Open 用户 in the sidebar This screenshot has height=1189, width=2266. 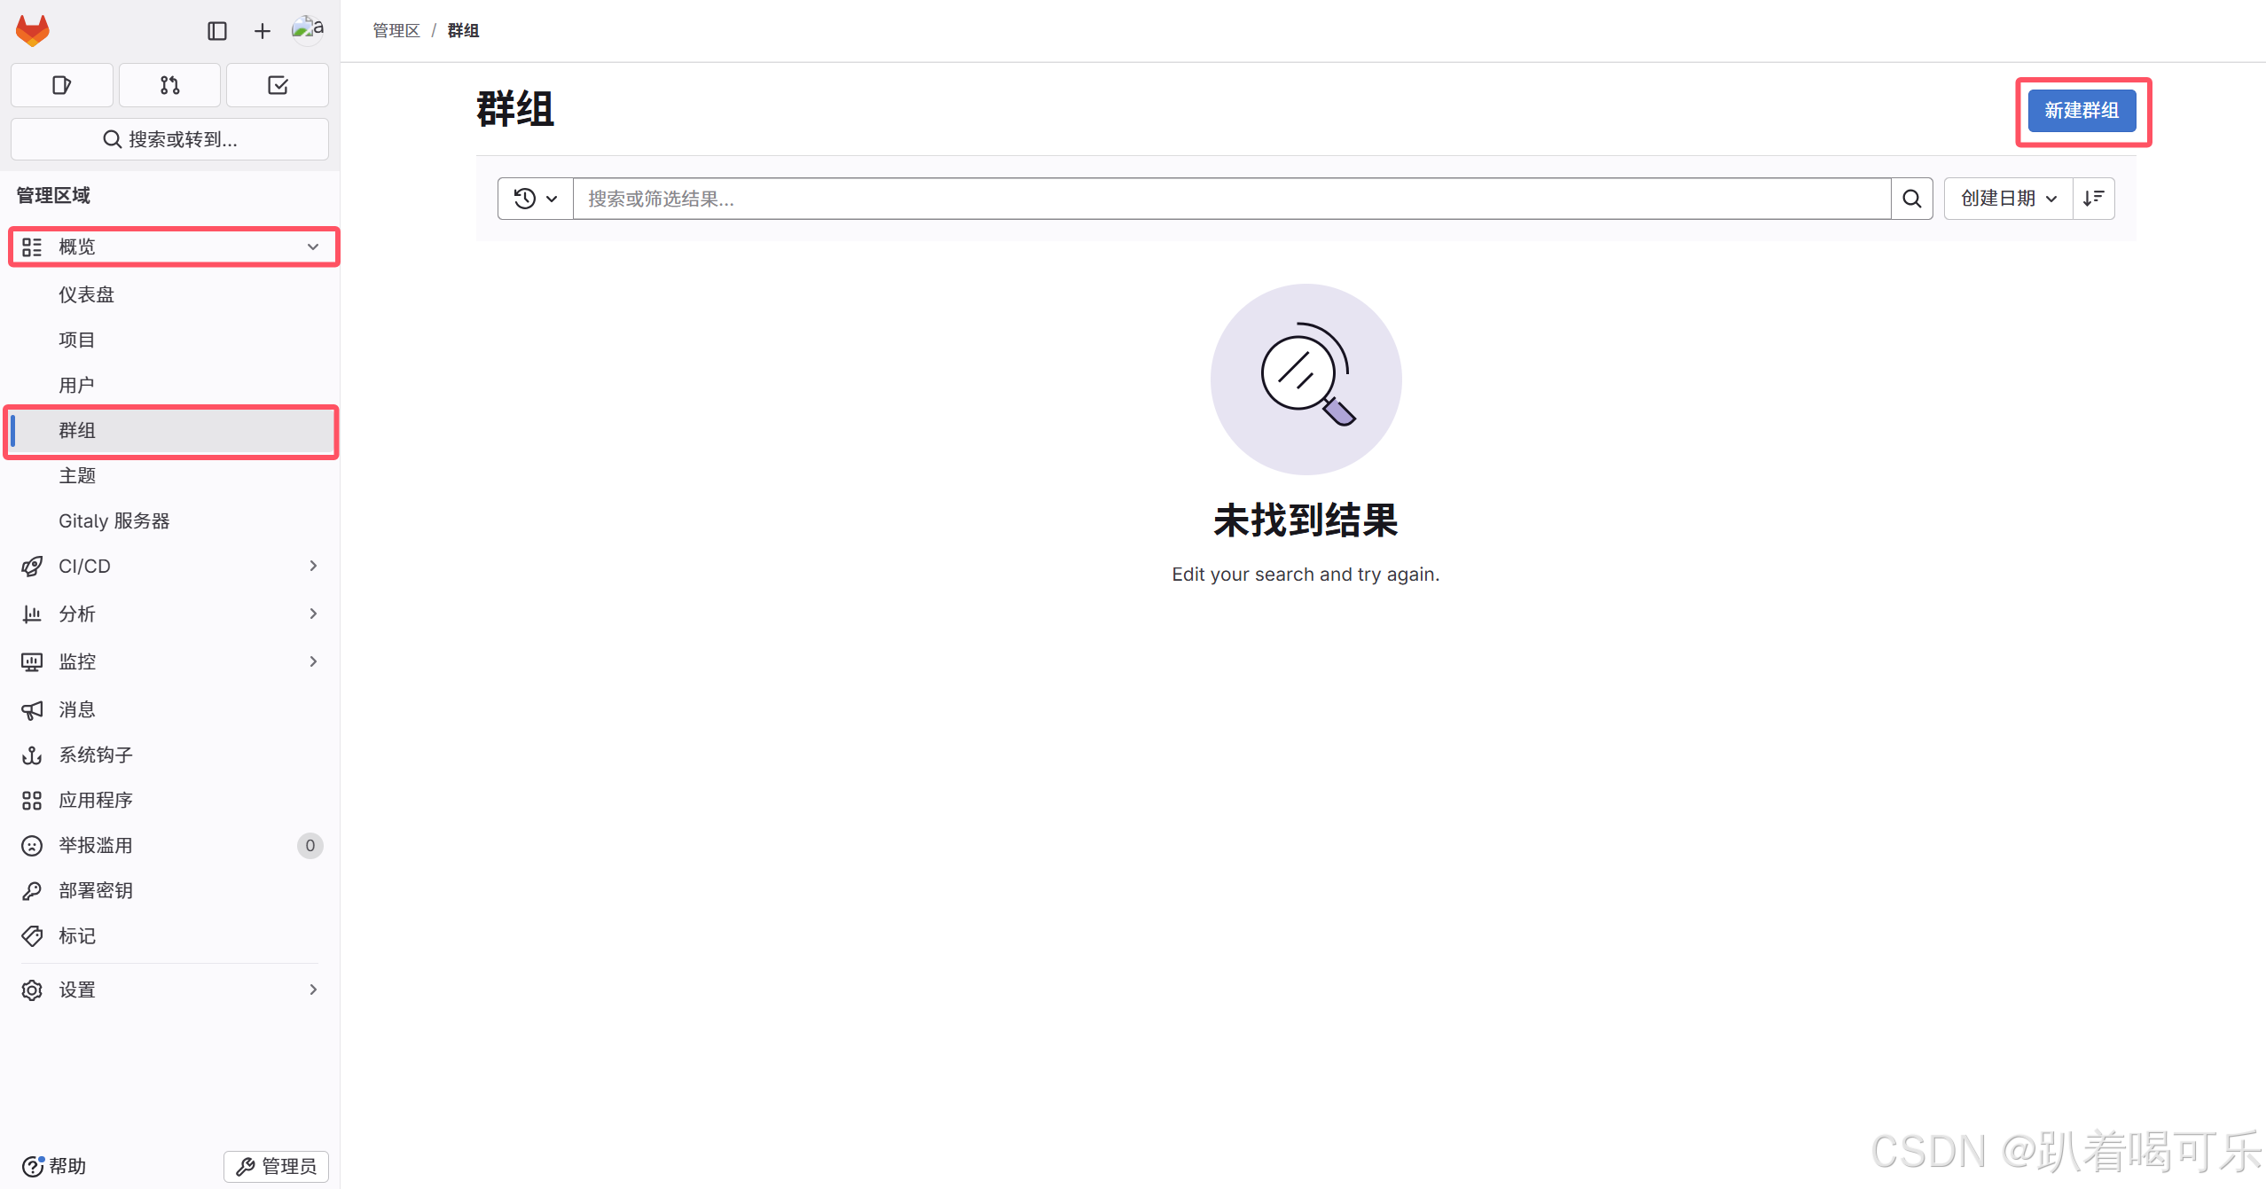pyautogui.click(x=76, y=385)
